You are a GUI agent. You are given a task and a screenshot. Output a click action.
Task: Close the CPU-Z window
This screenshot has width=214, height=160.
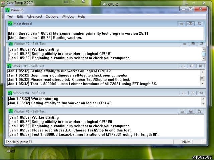pos(204,3)
